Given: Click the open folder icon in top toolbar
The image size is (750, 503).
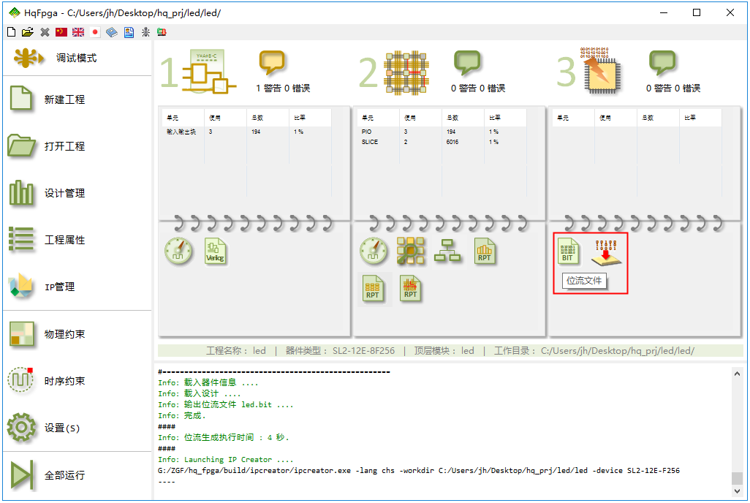Looking at the screenshot, I should tap(28, 32).
